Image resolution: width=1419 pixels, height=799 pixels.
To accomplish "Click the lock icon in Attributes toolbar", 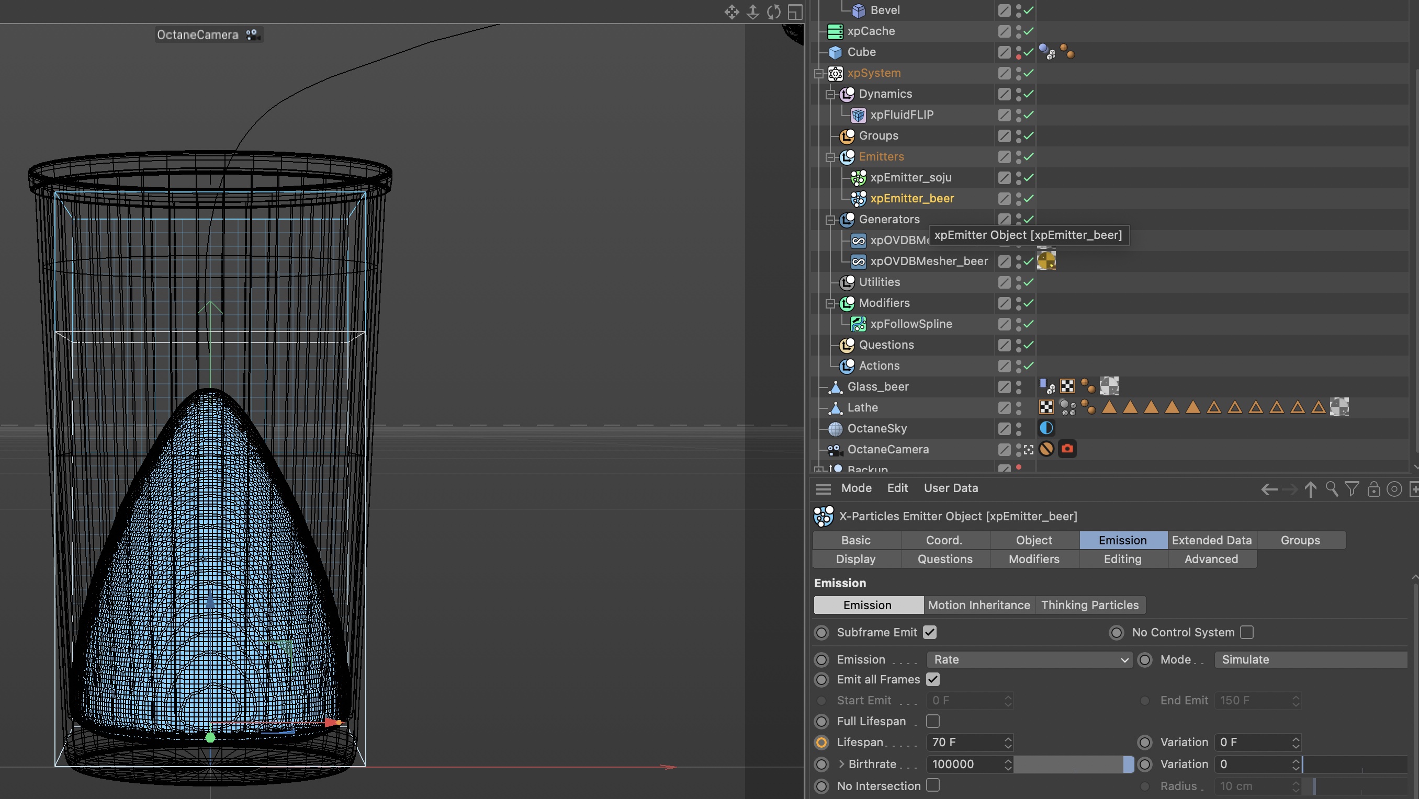I will point(1373,488).
